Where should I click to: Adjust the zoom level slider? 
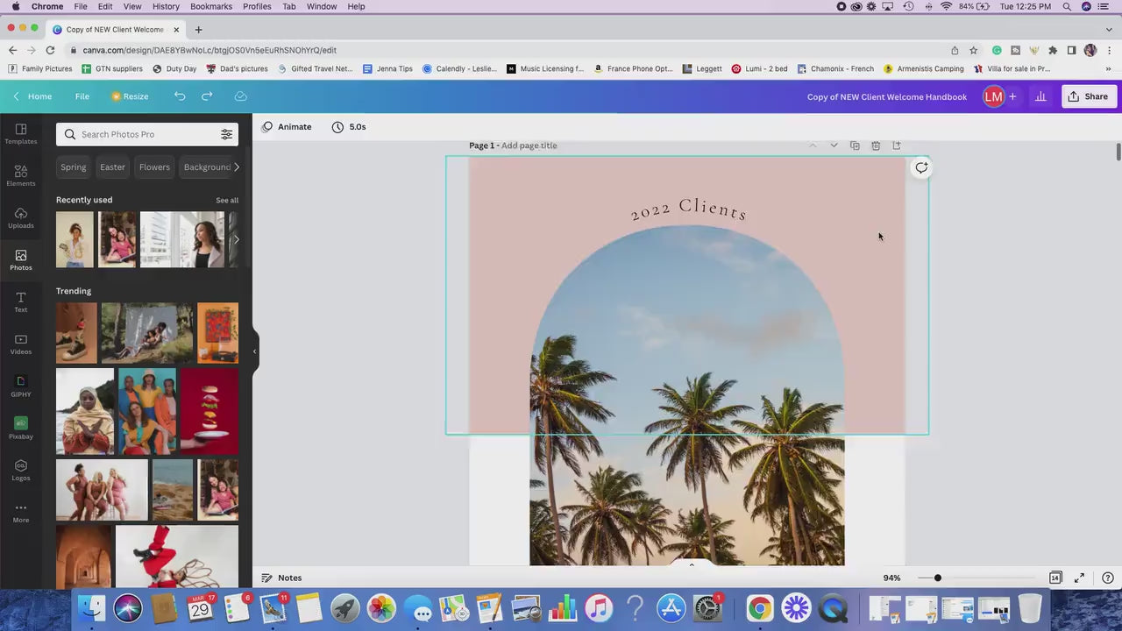(x=937, y=578)
